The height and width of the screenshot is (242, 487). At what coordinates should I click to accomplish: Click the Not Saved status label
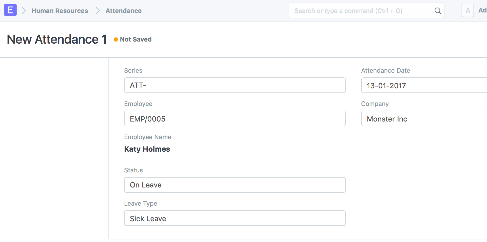[136, 39]
